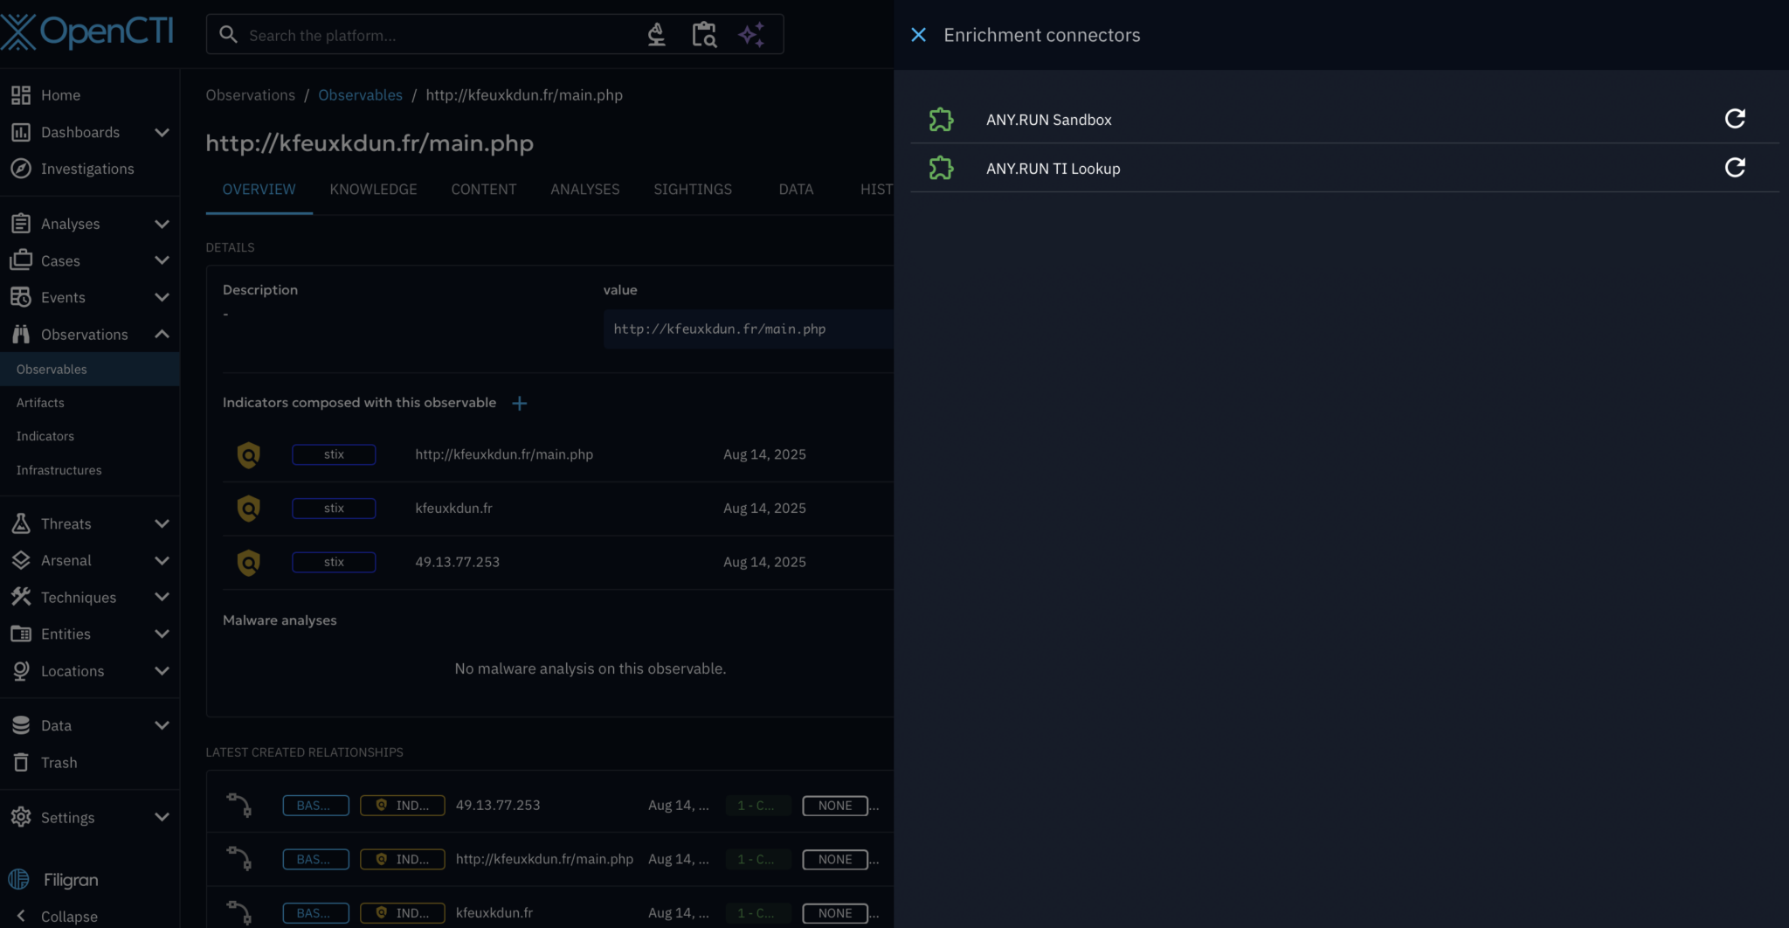Click the Filigran link at sidebar bottom

point(70,879)
